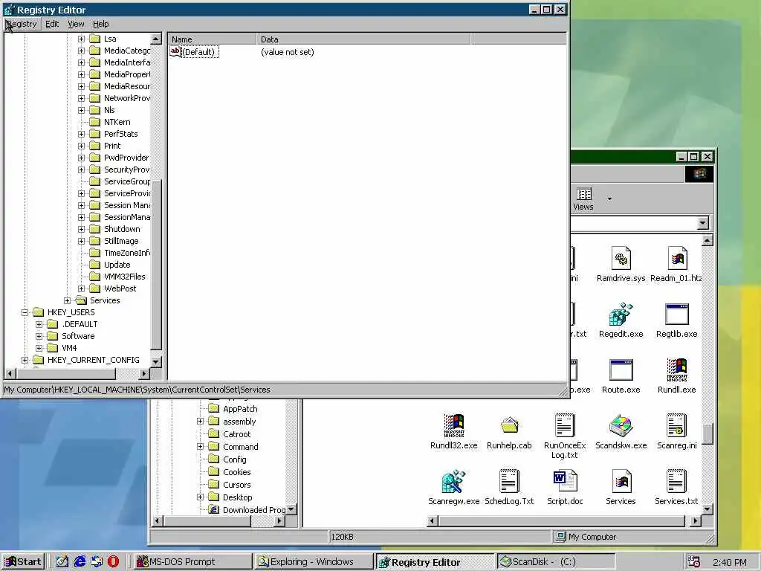Expand HKEY_CURRENT_CONFIG hive

click(x=25, y=360)
